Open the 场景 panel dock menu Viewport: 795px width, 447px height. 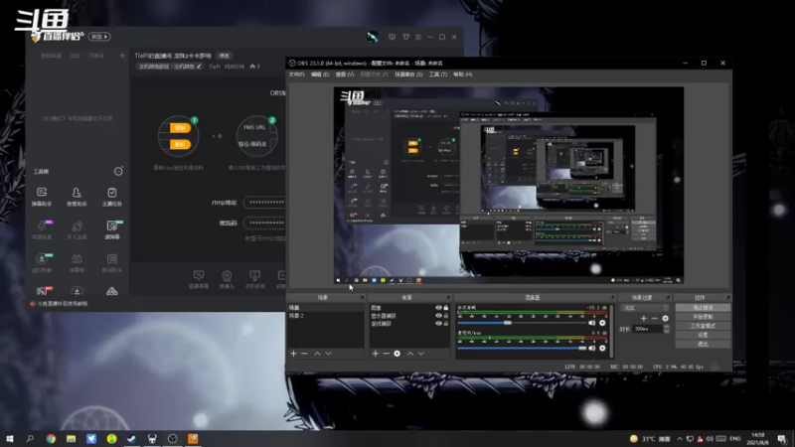coord(362,297)
